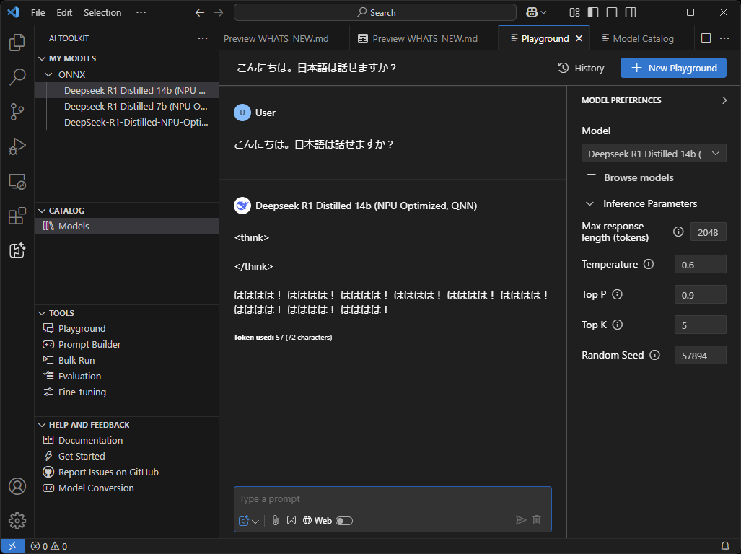Show info for Random Seed parameter
Screen dimensions: 741x554
point(654,355)
